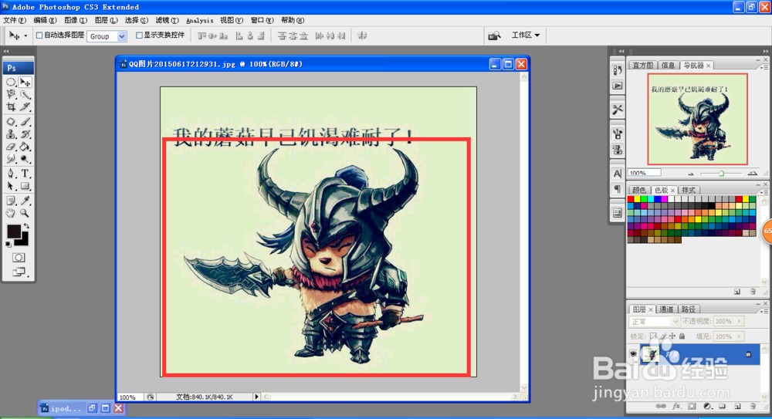Toggle lock image pixels brush icon
The image size is (772, 419).
662,336
